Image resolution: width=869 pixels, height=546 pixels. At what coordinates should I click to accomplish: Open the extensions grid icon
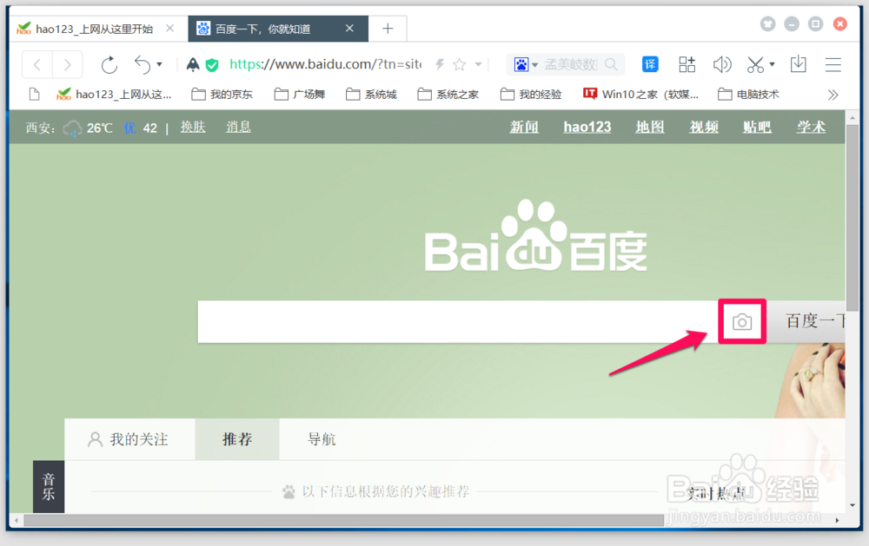pos(687,64)
